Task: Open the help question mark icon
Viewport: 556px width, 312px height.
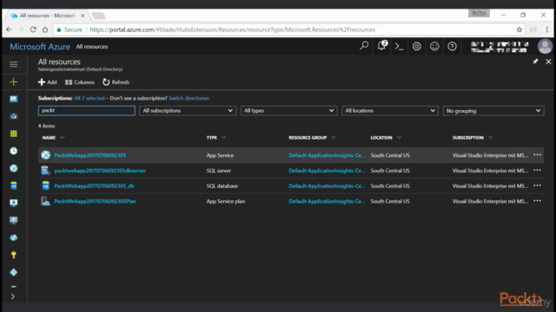Action: coord(452,46)
